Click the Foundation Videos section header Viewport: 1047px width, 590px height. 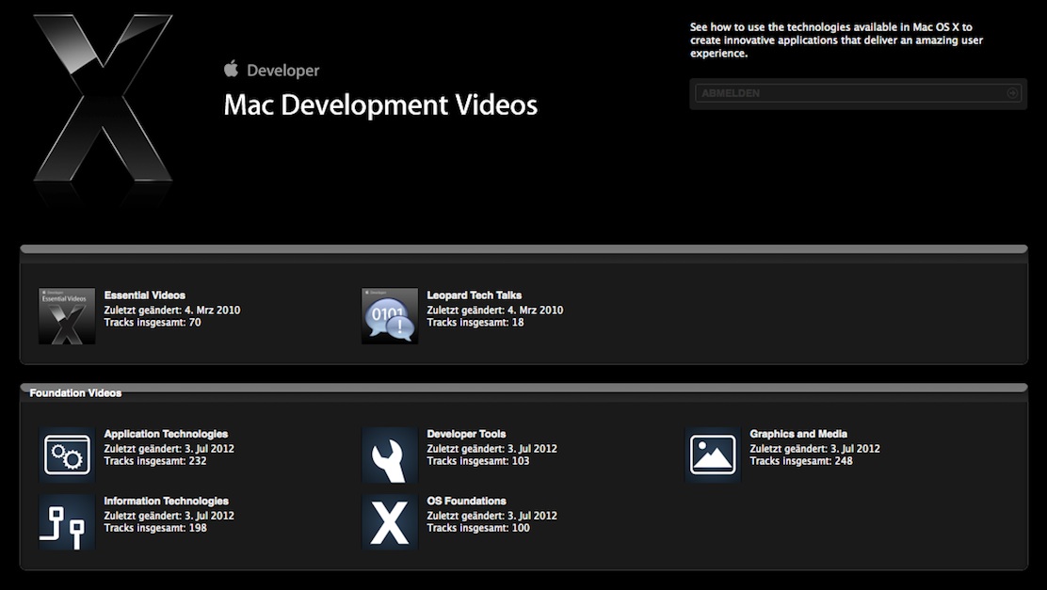[x=75, y=393]
